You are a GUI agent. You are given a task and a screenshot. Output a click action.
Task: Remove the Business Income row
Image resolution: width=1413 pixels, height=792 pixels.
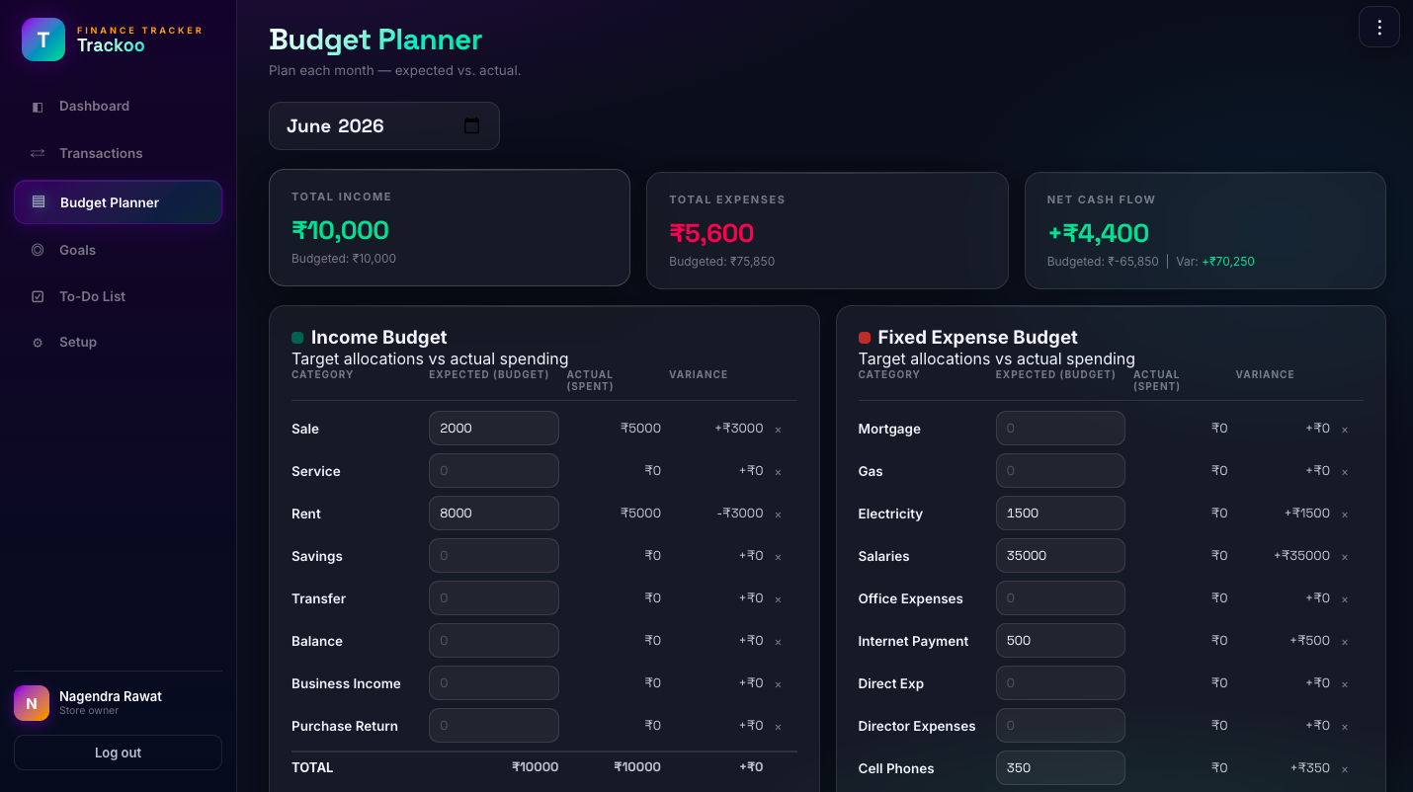[x=778, y=684]
